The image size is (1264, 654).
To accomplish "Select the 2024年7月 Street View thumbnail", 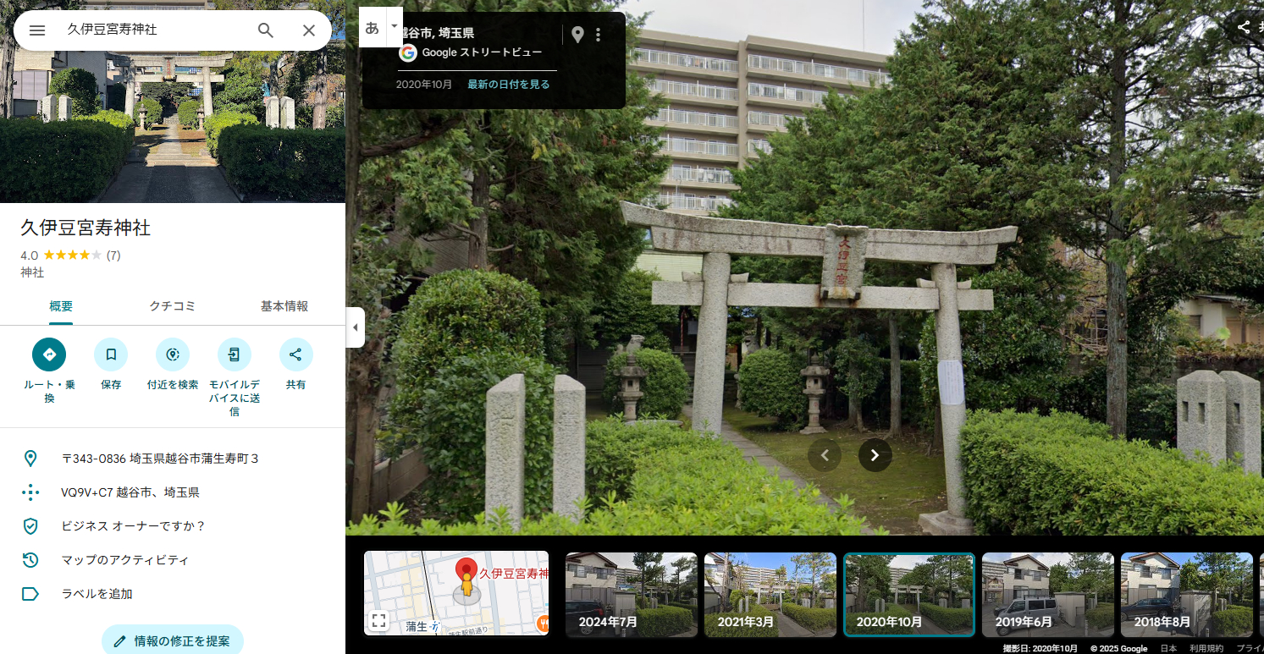I will [x=631, y=595].
